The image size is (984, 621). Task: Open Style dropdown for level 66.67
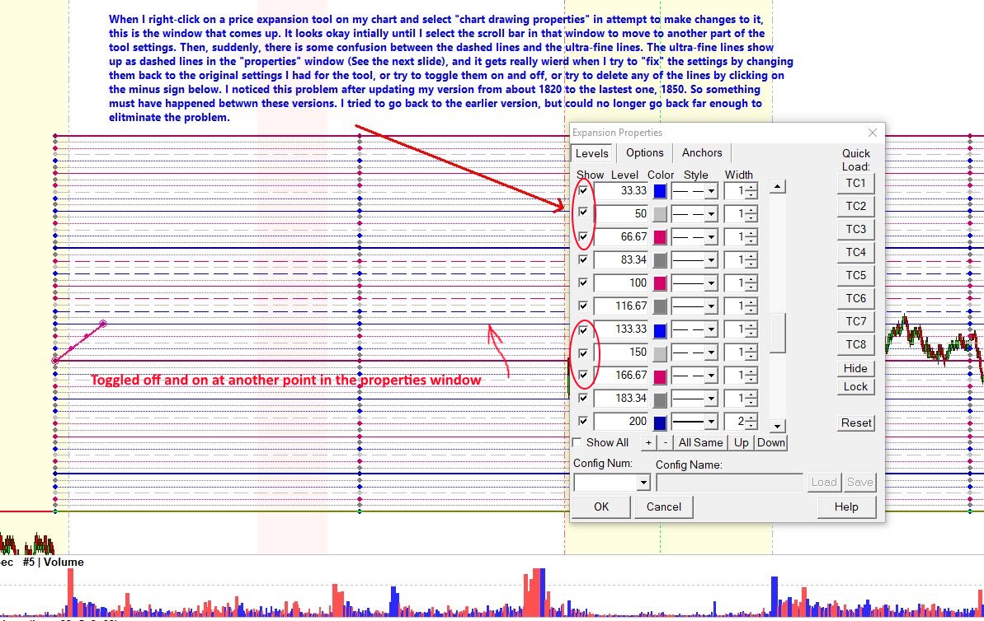711,237
